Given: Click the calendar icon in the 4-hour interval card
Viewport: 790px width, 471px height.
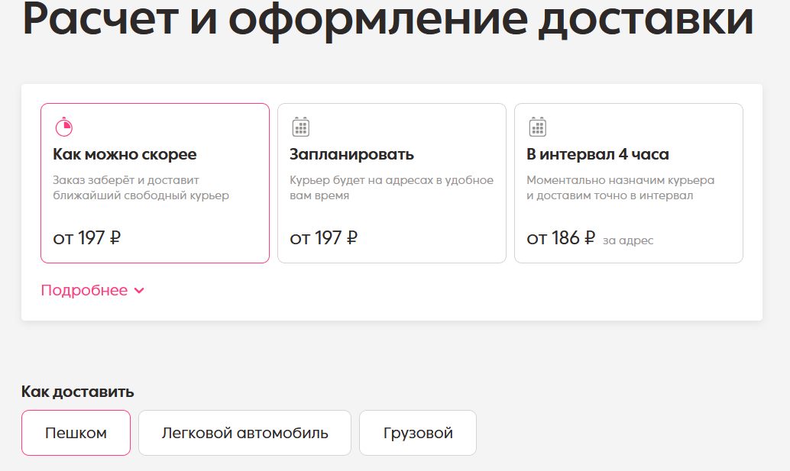Looking at the screenshot, I should (x=538, y=127).
